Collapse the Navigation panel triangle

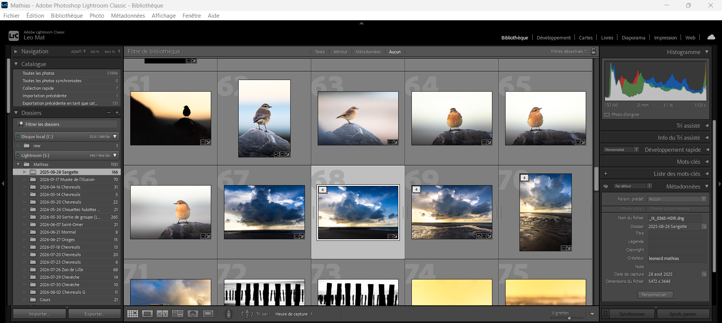point(16,51)
